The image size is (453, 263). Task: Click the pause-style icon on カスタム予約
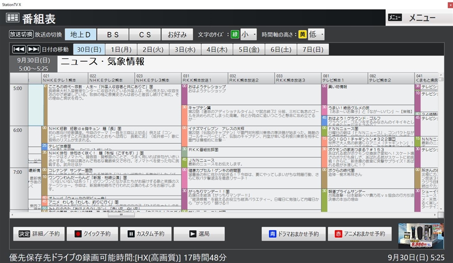coord(131,233)
